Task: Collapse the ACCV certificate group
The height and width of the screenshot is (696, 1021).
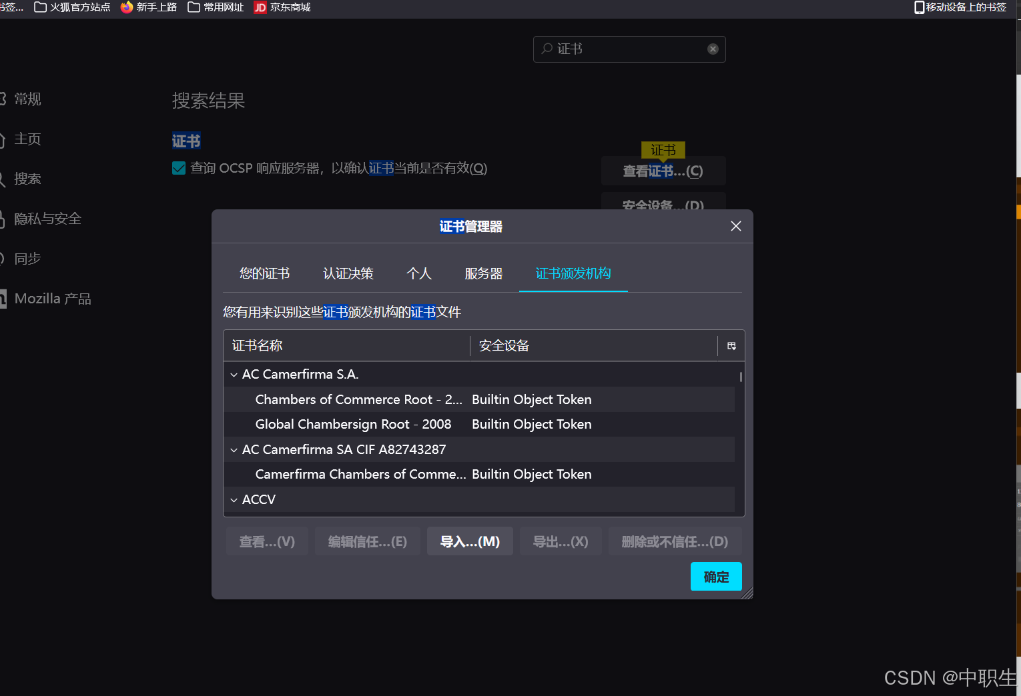Action: tap(234, 499)
